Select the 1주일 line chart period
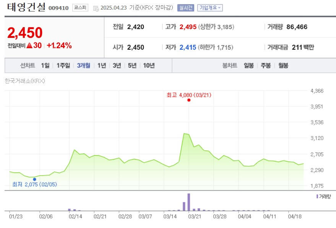 pyautogui.click(x=63, y=65)
